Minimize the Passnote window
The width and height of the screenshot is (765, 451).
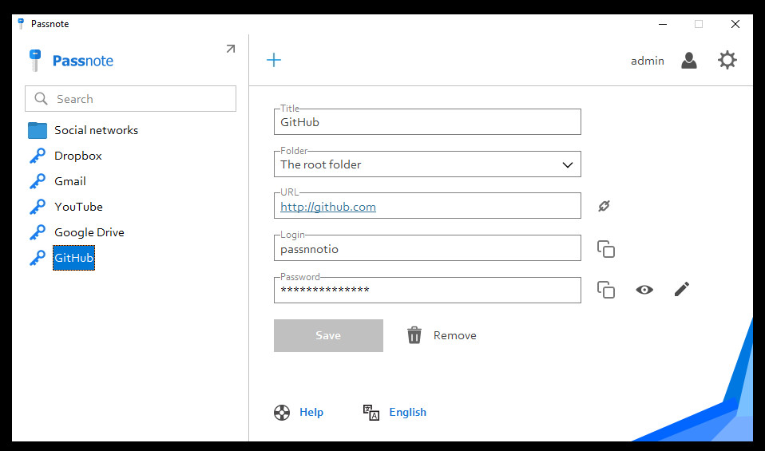[663, 24]
